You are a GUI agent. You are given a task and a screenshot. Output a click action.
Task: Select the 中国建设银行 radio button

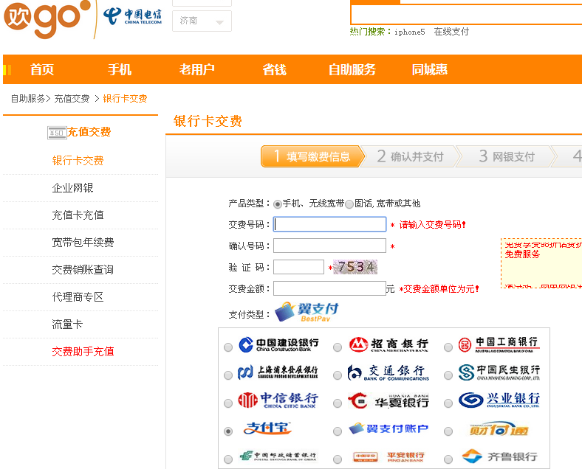(228, 347)
